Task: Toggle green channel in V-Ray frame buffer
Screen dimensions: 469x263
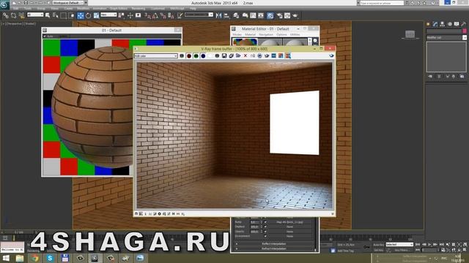Action: (x=196, y=56)
